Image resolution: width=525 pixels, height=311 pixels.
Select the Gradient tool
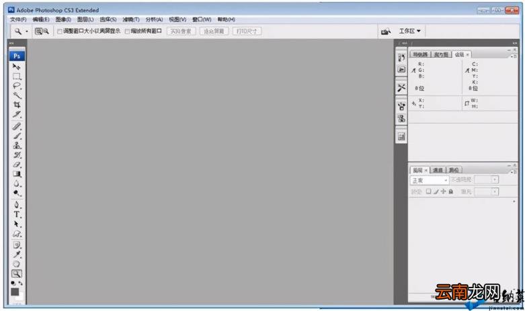16,174
